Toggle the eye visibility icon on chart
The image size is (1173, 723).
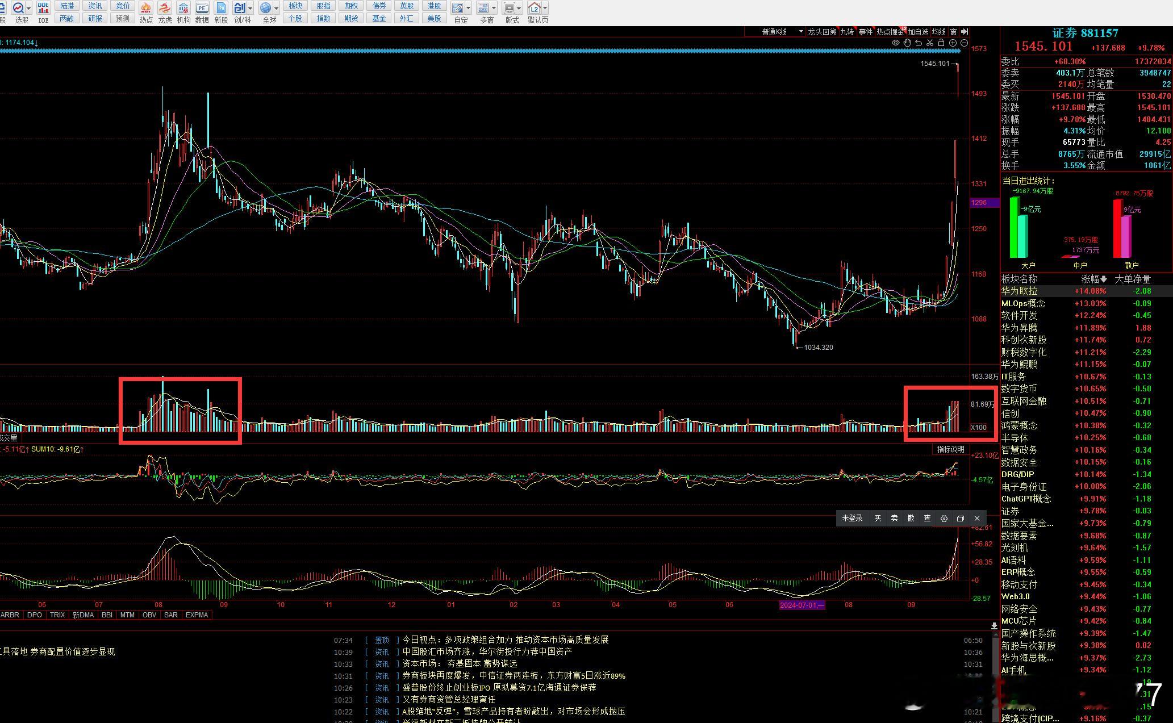pos(896,43)
